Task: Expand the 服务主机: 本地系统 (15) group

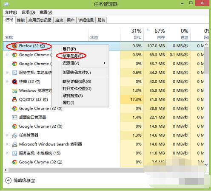Action: tap(7, 153)
